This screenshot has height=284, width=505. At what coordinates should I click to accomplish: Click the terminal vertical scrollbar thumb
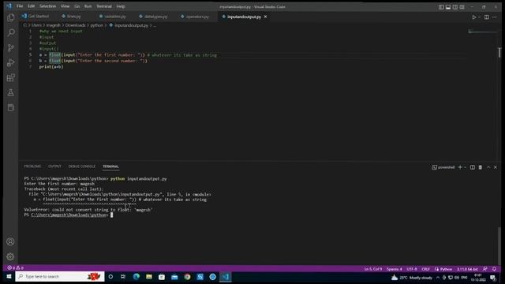coord(499,246)
